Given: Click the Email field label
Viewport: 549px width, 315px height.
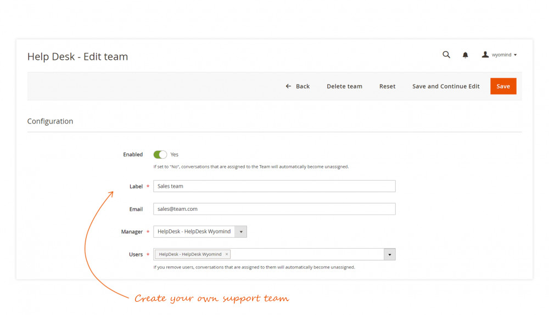Looking at the screenshot, I should coord(136,209).
